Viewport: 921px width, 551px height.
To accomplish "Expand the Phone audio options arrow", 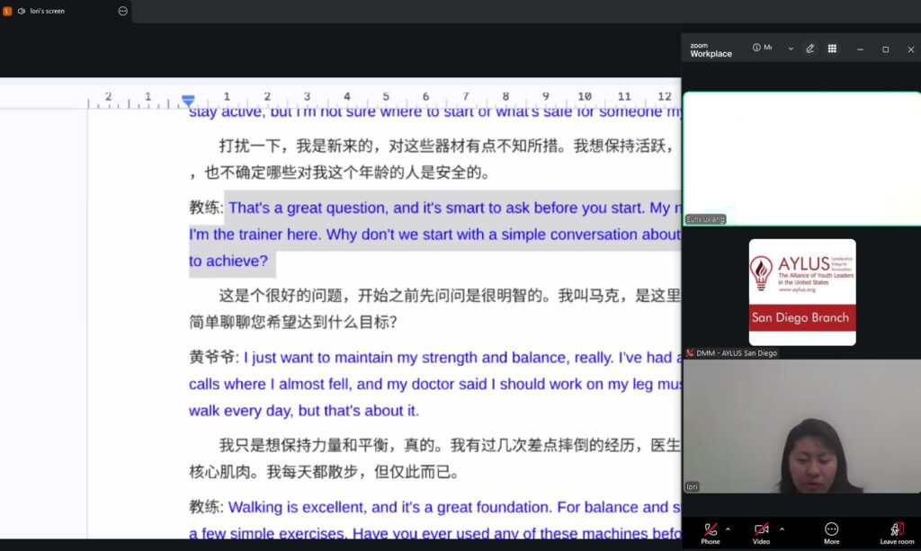I will pyautogui.click(x=728, y=529).
